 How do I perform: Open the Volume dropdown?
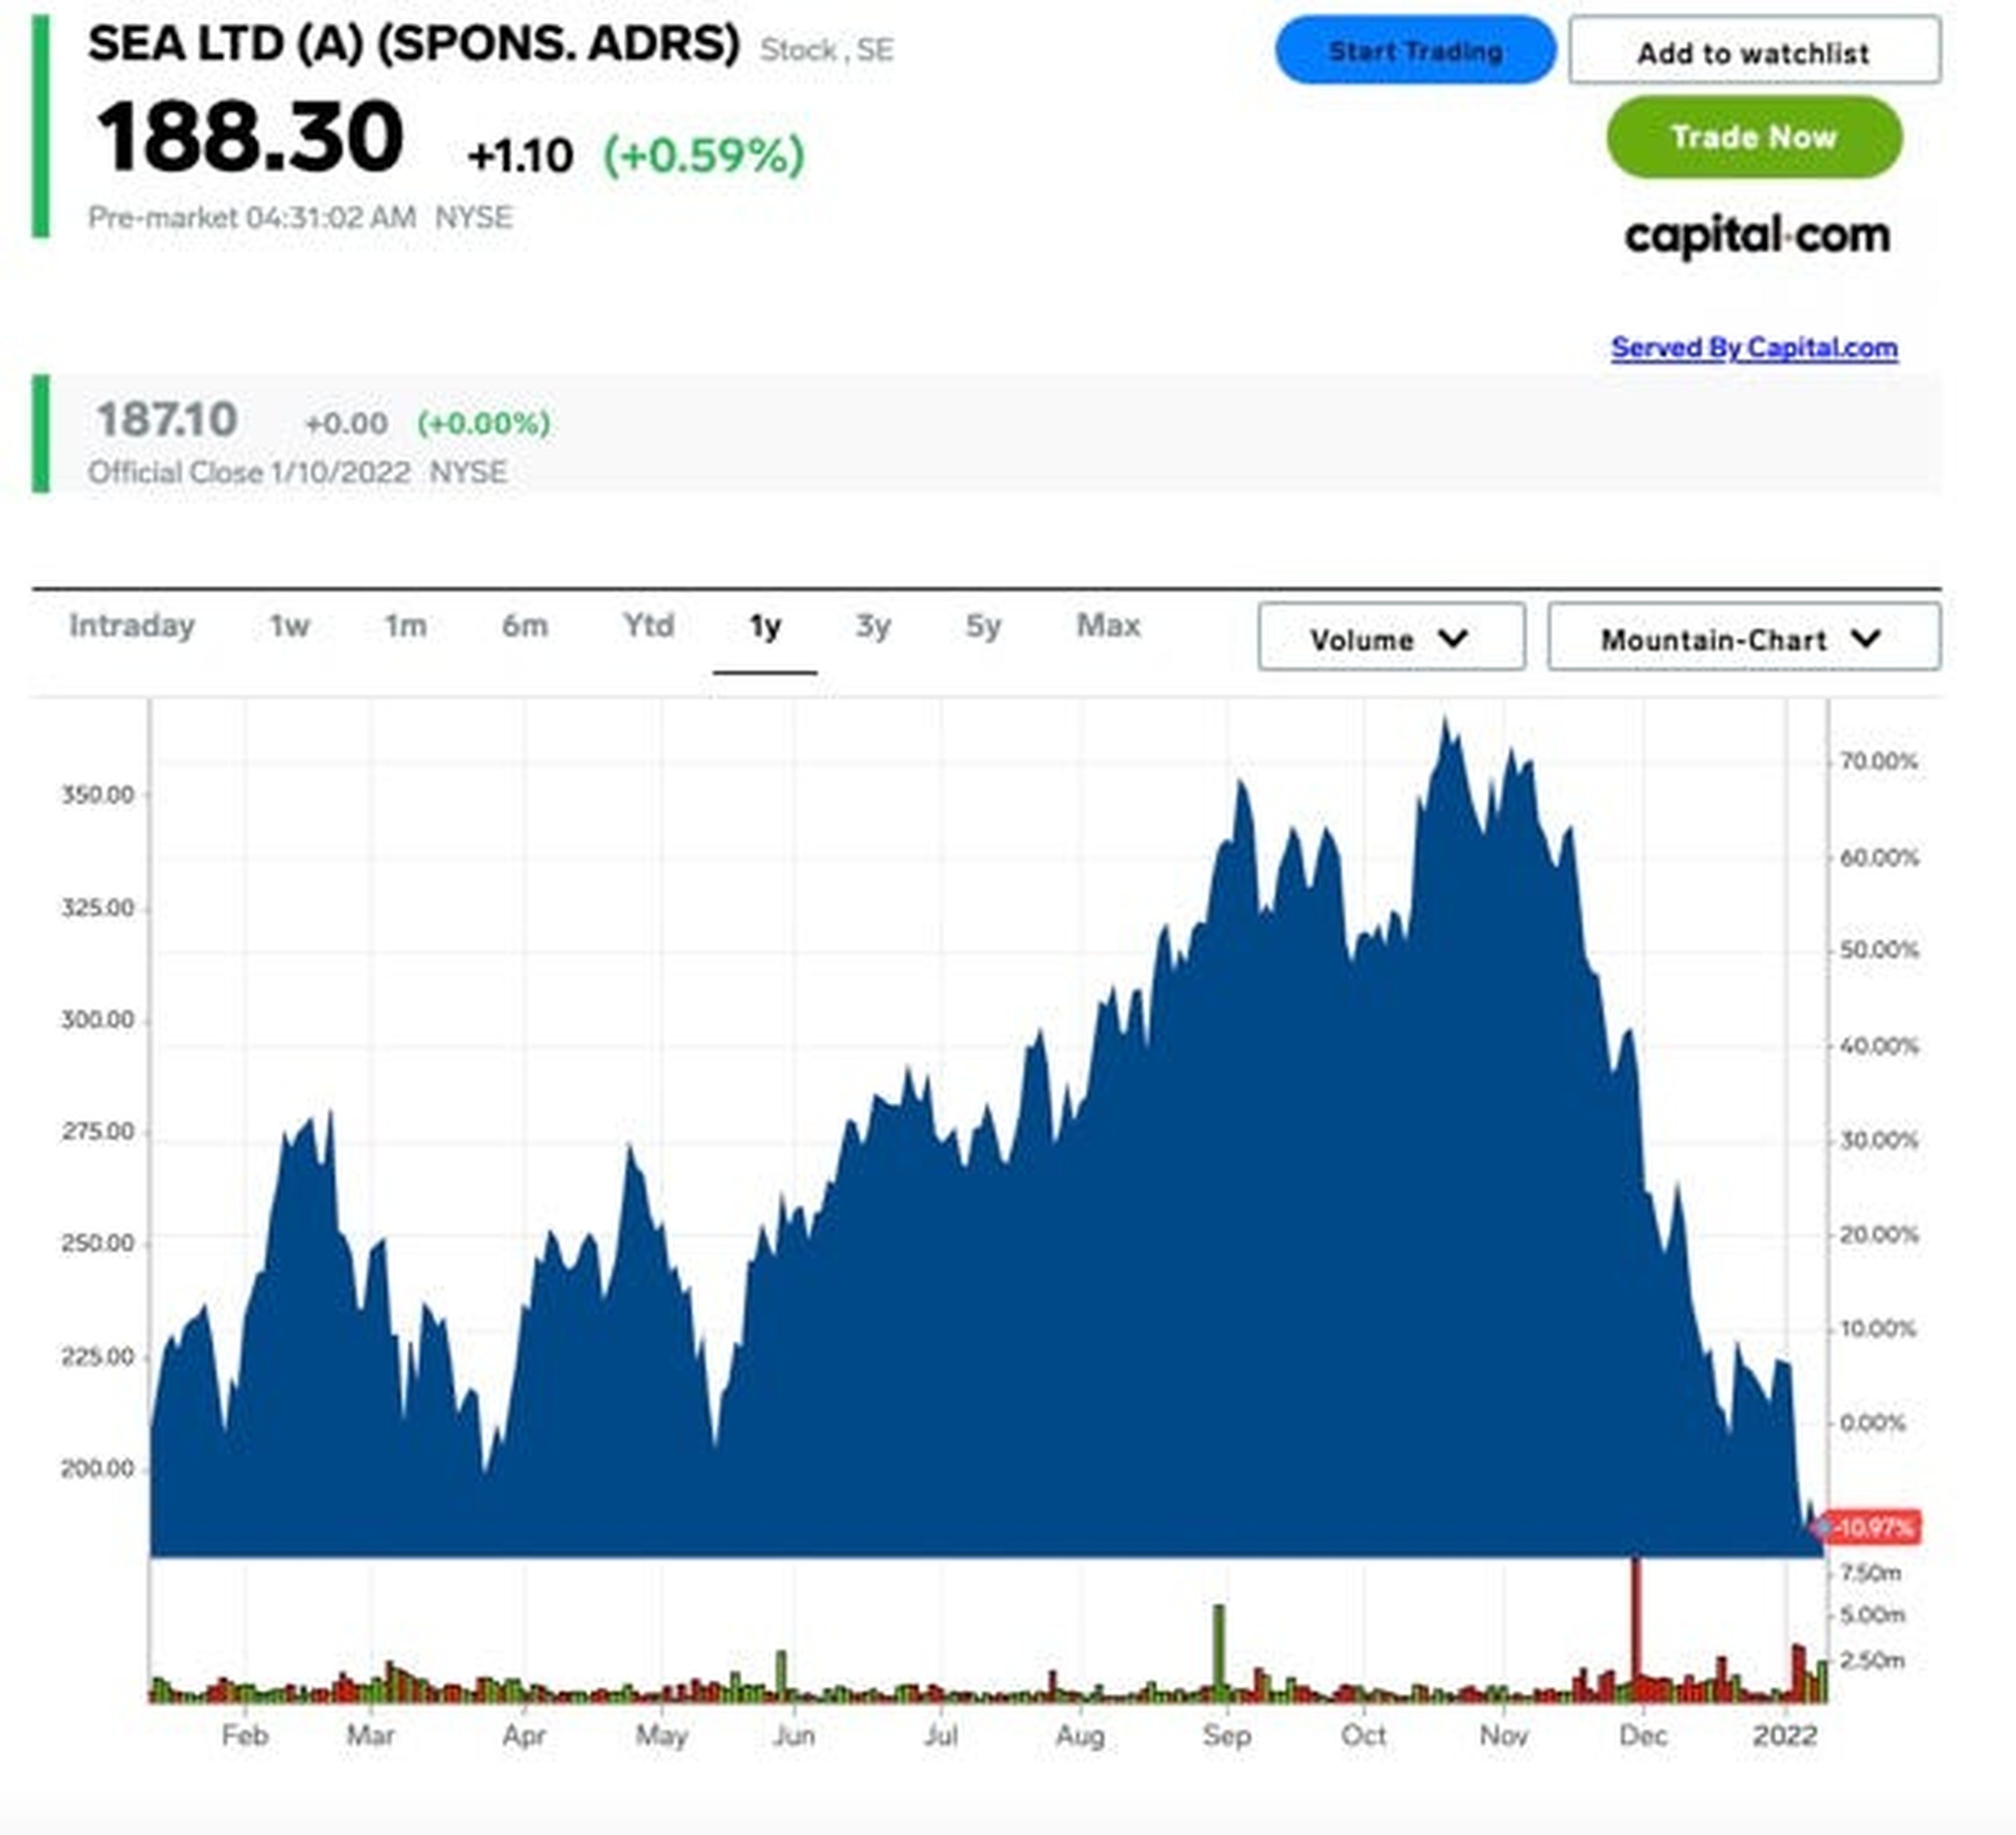click(1390, 638)
